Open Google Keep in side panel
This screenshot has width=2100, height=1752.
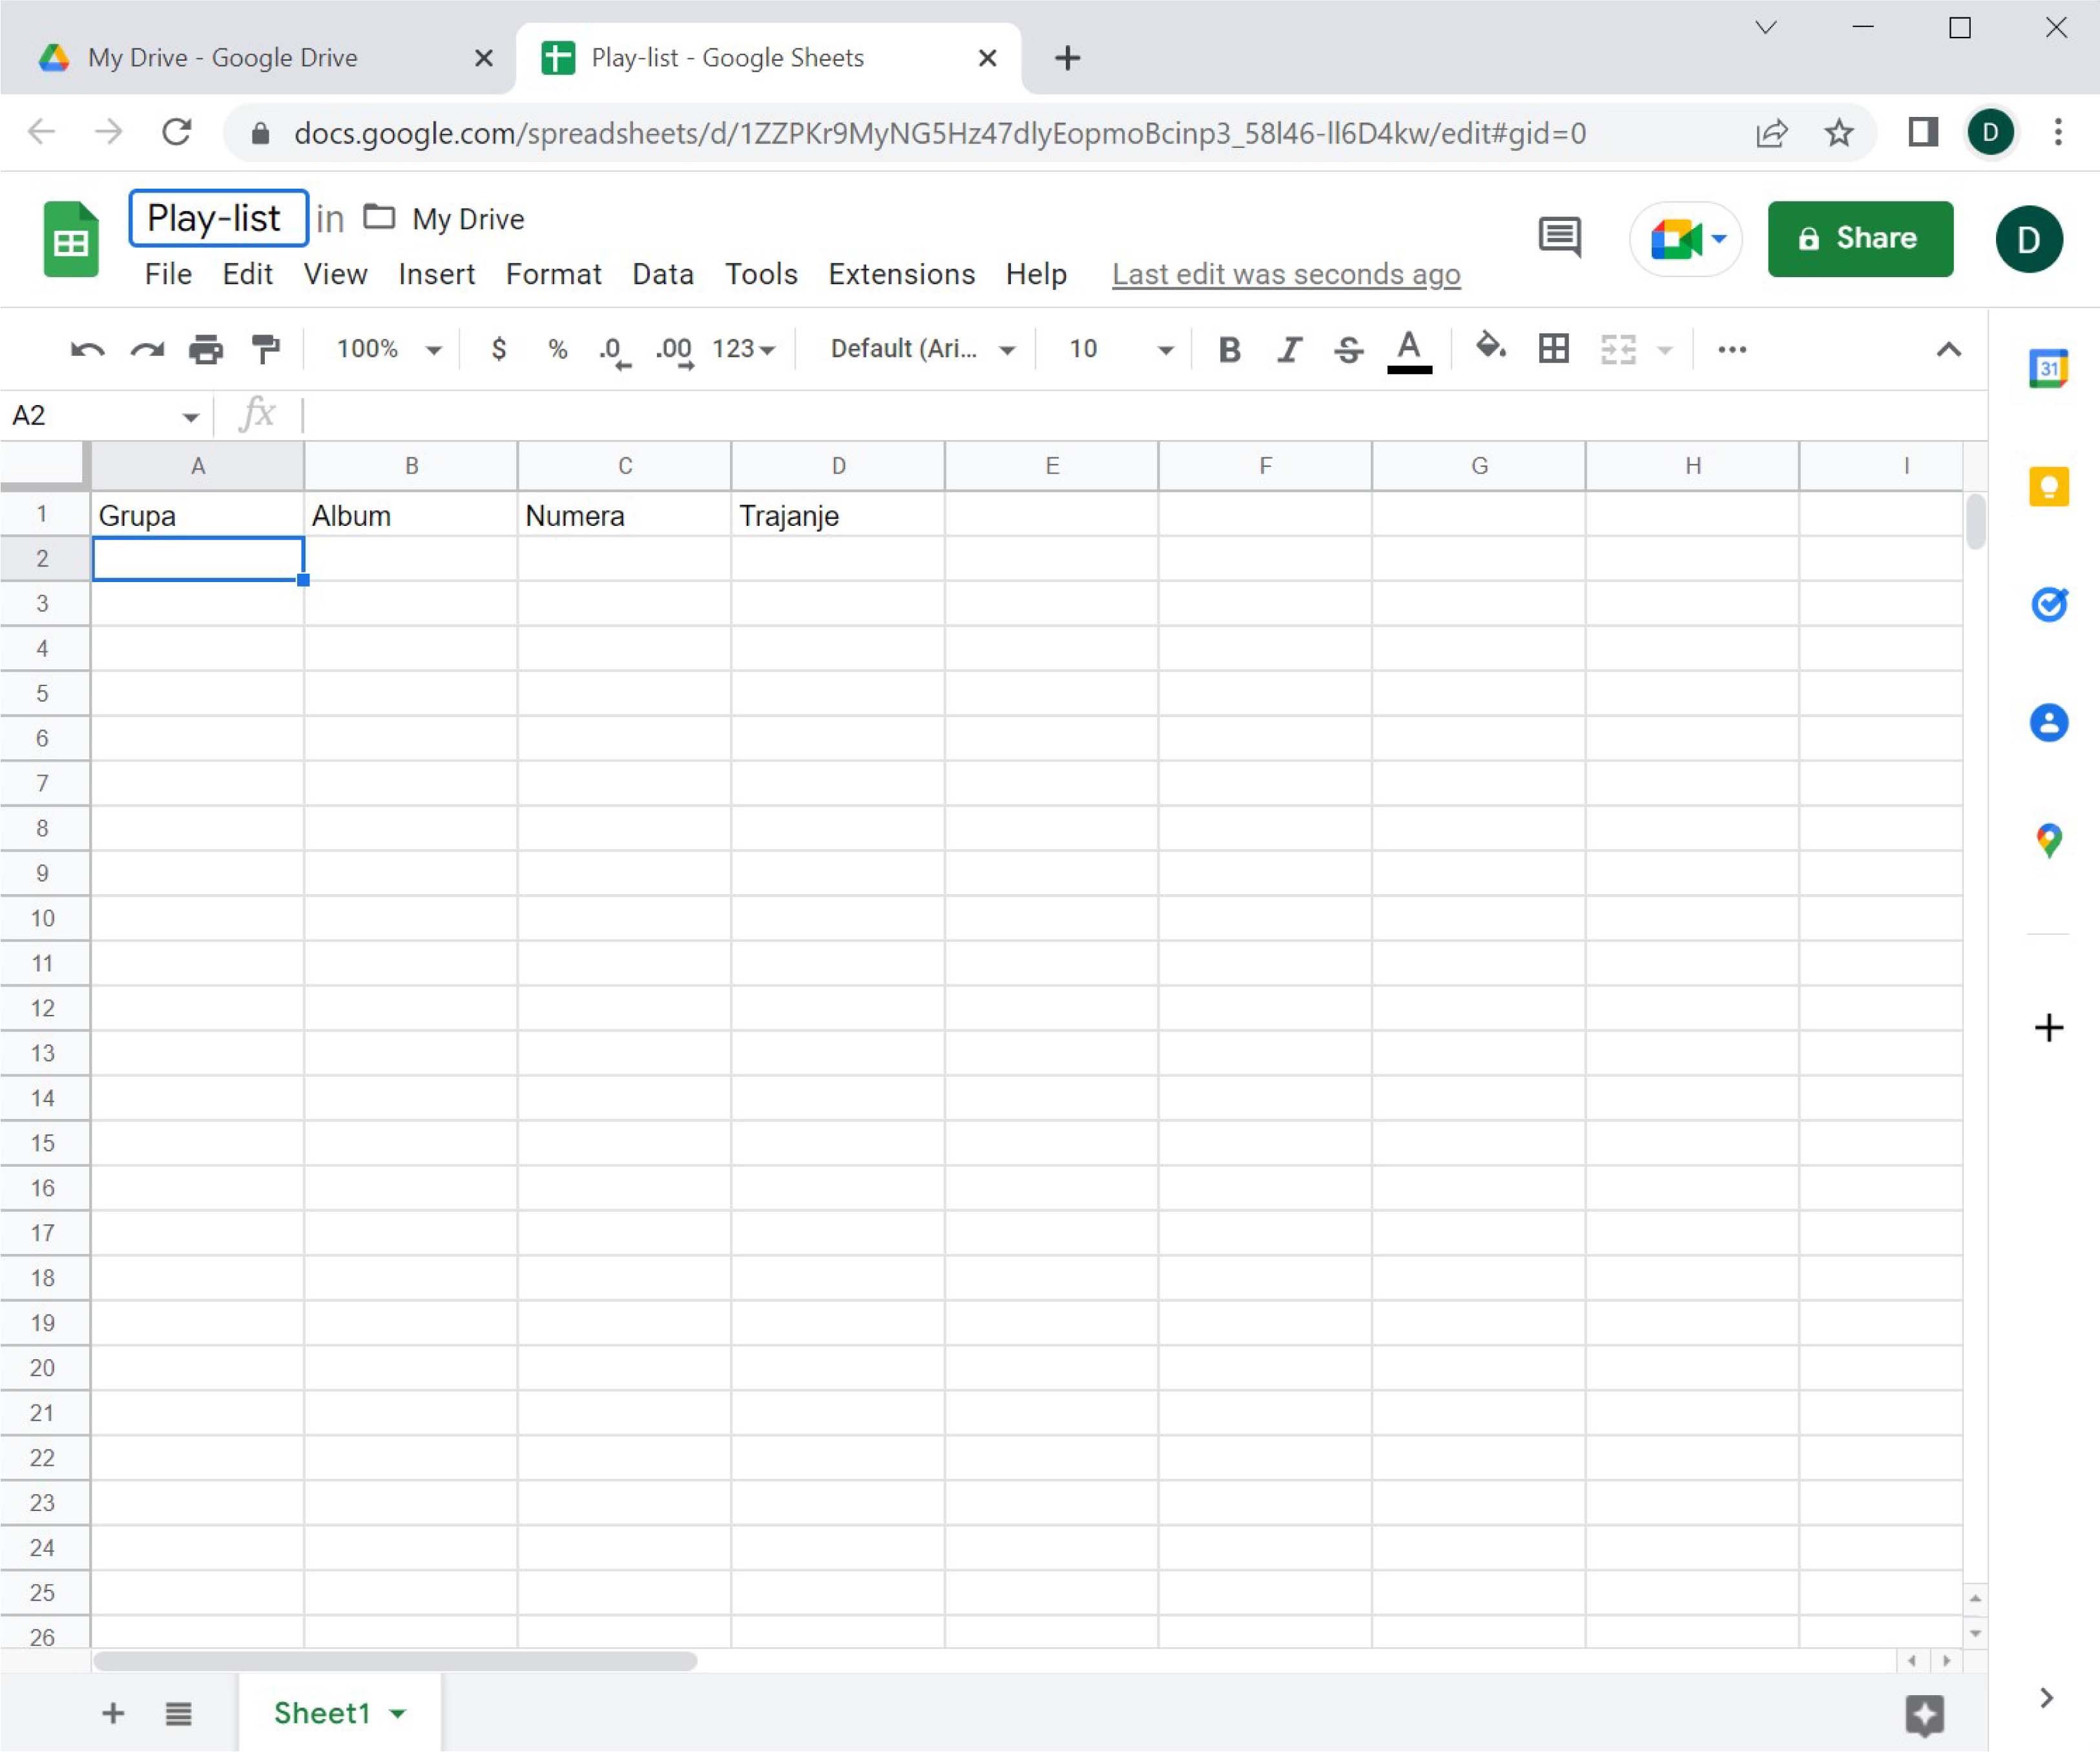point(2048,487)
